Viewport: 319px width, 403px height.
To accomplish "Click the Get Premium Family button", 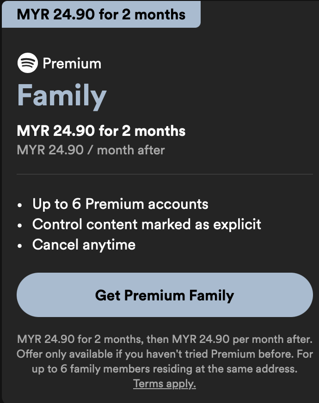I will tap(165, 295).
